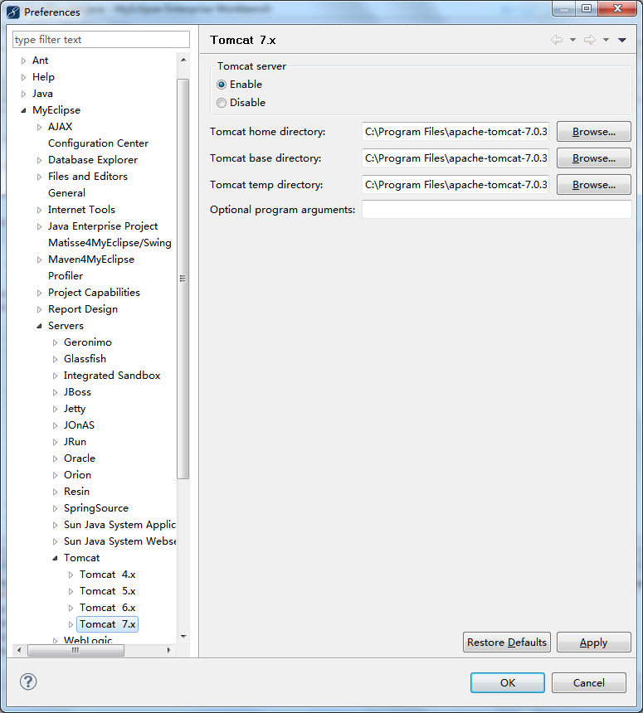Select JBoss server entry
This screenshot has width=643, height=713.
pyautogui.click(x=77, y=392)
